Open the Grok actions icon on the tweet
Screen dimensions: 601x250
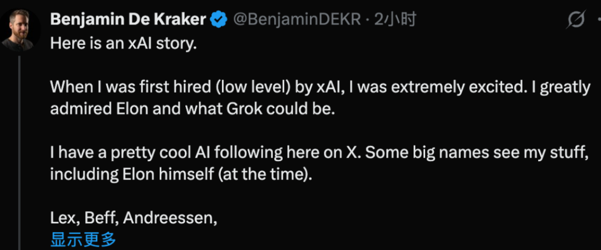(576, 21)
